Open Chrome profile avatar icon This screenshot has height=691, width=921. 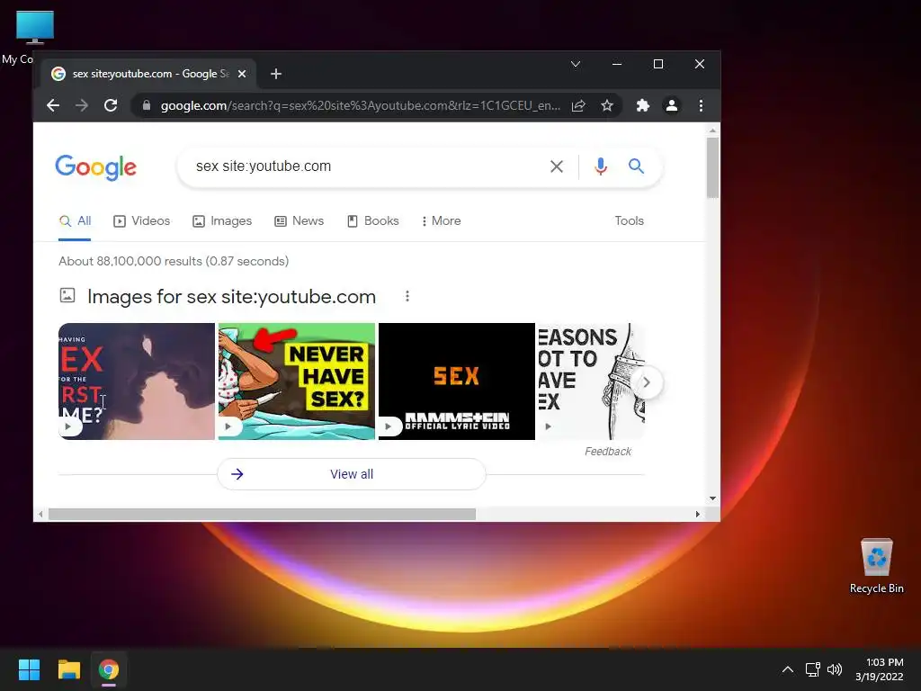tap(671, 106)
